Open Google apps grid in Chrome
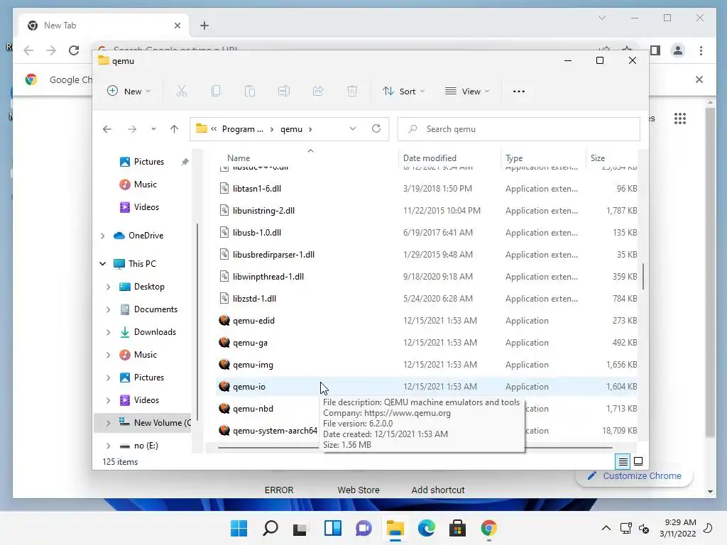The width and height of the screenshot is (727, 545). (680, 119)
